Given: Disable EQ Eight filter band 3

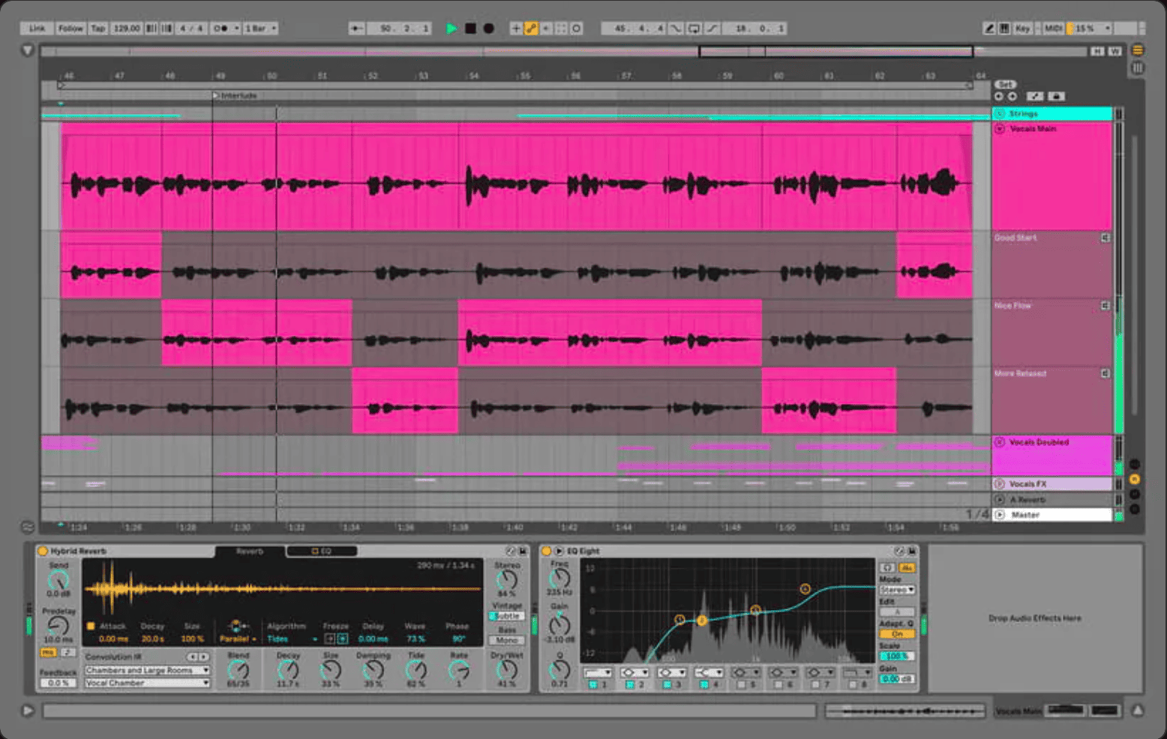Looking at the screenshot, I should click(667, 685).
